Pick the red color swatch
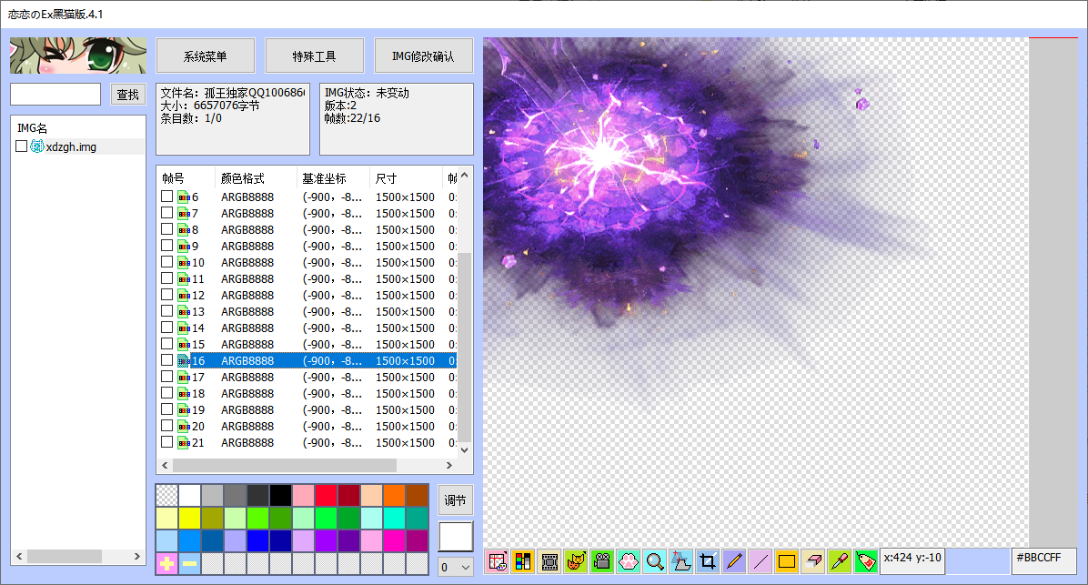The image size is (1088, 585). 326,496
